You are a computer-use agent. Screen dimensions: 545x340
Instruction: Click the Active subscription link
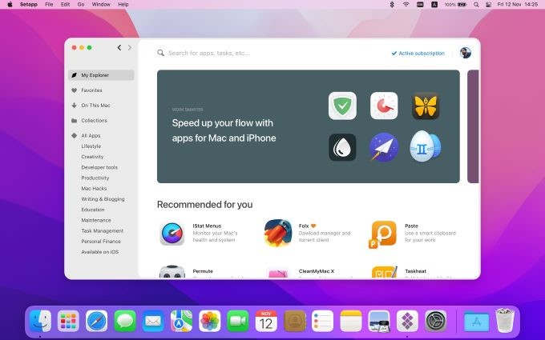click(418, 53)
